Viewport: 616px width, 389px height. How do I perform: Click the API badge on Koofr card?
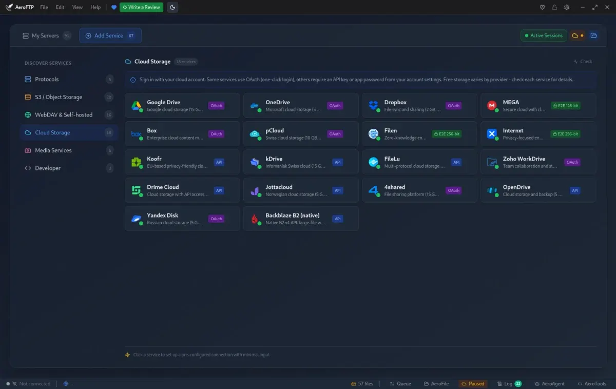coord(219,162)
